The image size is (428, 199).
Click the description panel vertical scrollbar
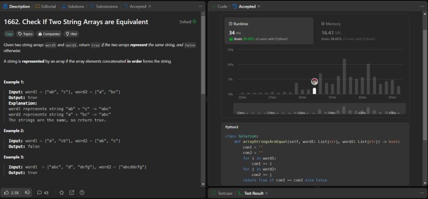[x=203, y=53]
